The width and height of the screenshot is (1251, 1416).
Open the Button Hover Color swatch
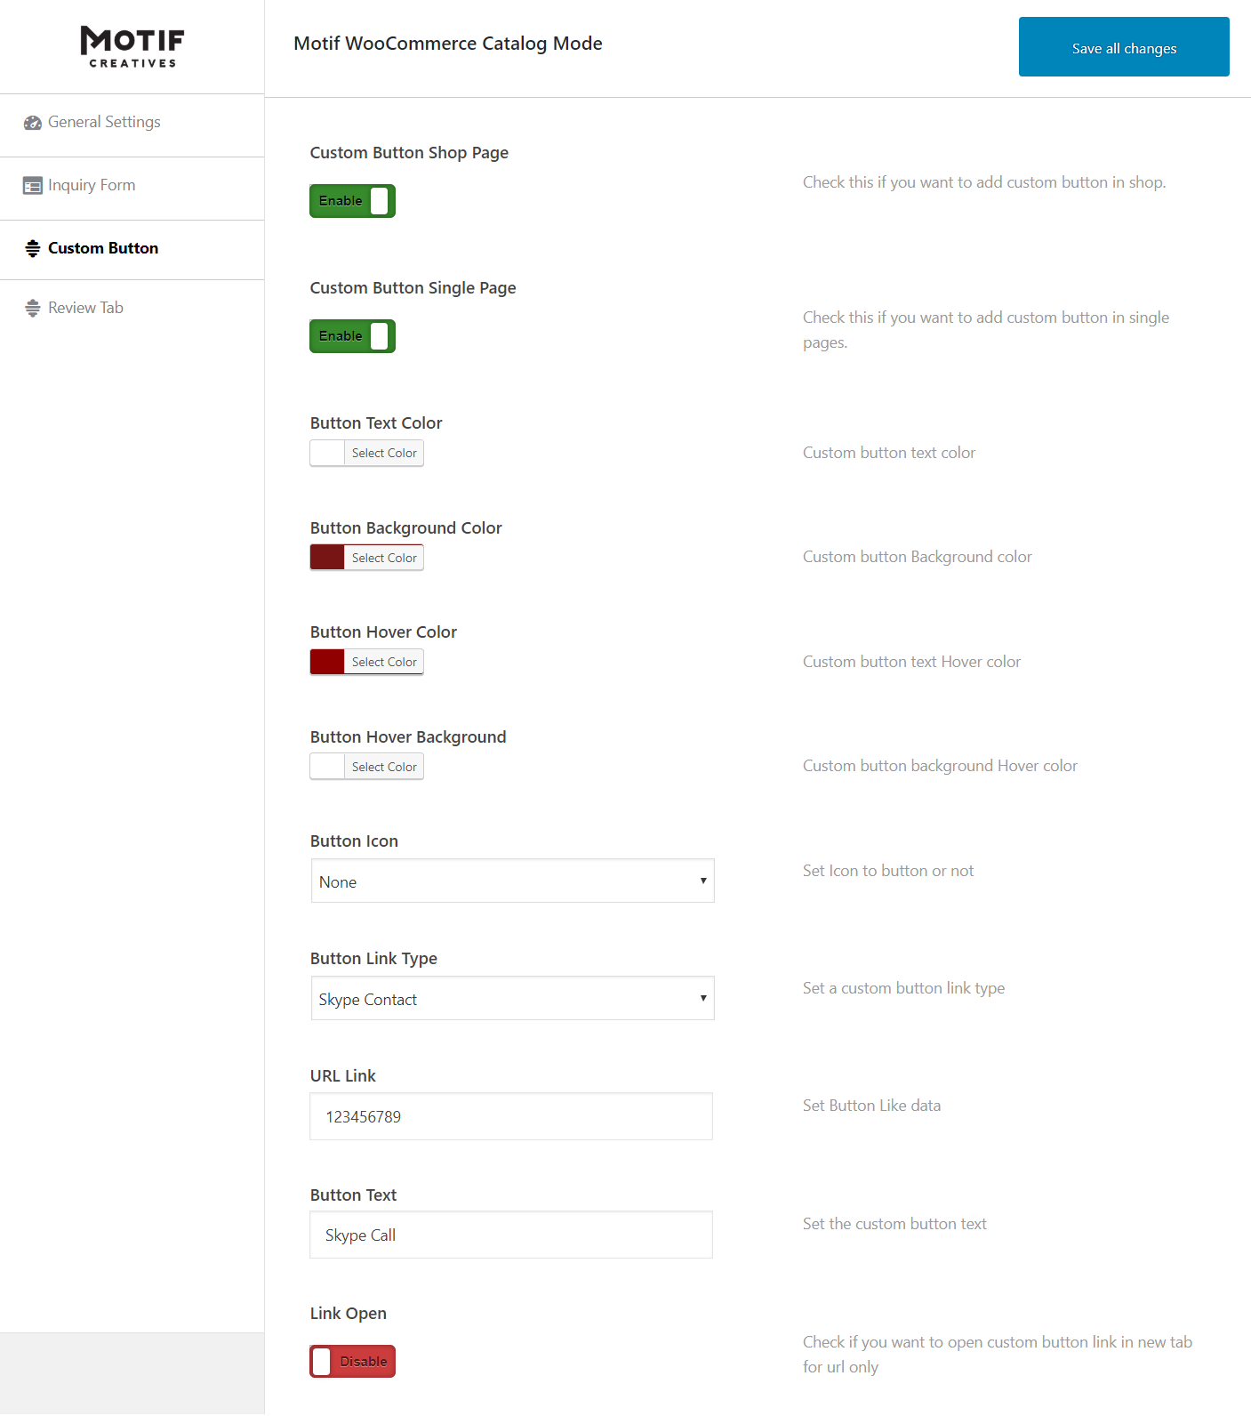pos(327,662)
